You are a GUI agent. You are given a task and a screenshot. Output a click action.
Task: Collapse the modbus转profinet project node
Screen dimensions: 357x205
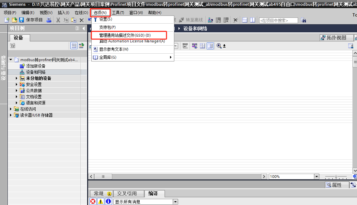pyautogui.click(x=11, y=60)
